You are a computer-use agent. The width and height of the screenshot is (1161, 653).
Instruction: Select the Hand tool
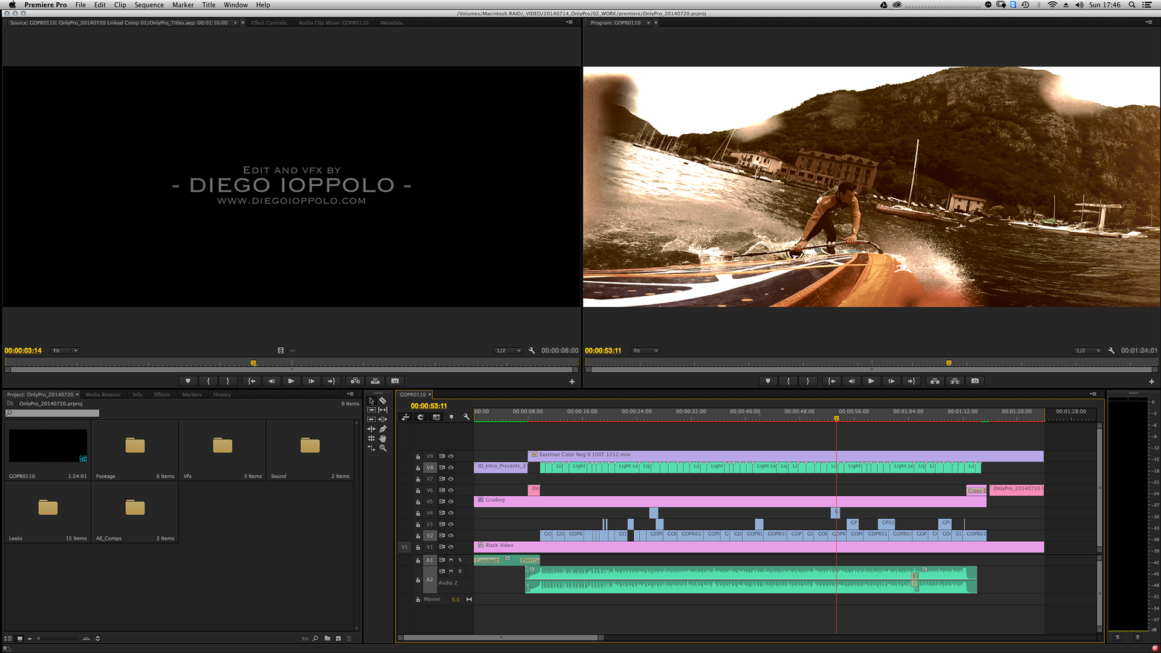383,438
